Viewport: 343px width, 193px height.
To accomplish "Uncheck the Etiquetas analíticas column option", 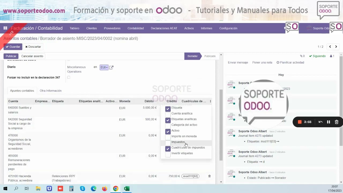I will 168,120.
